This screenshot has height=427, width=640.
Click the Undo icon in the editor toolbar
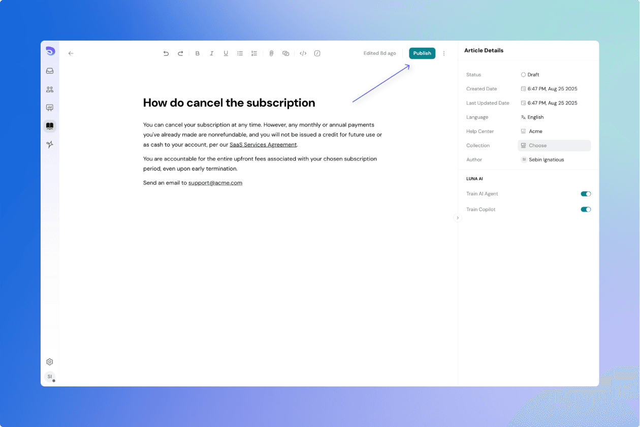[166, 53]
